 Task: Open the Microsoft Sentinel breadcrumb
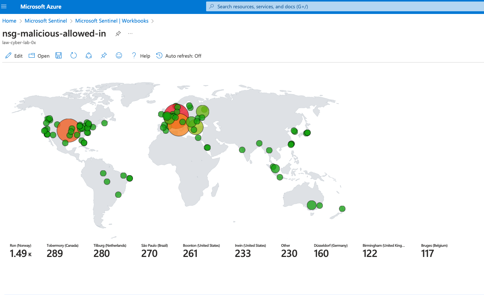tap(46, 21)
